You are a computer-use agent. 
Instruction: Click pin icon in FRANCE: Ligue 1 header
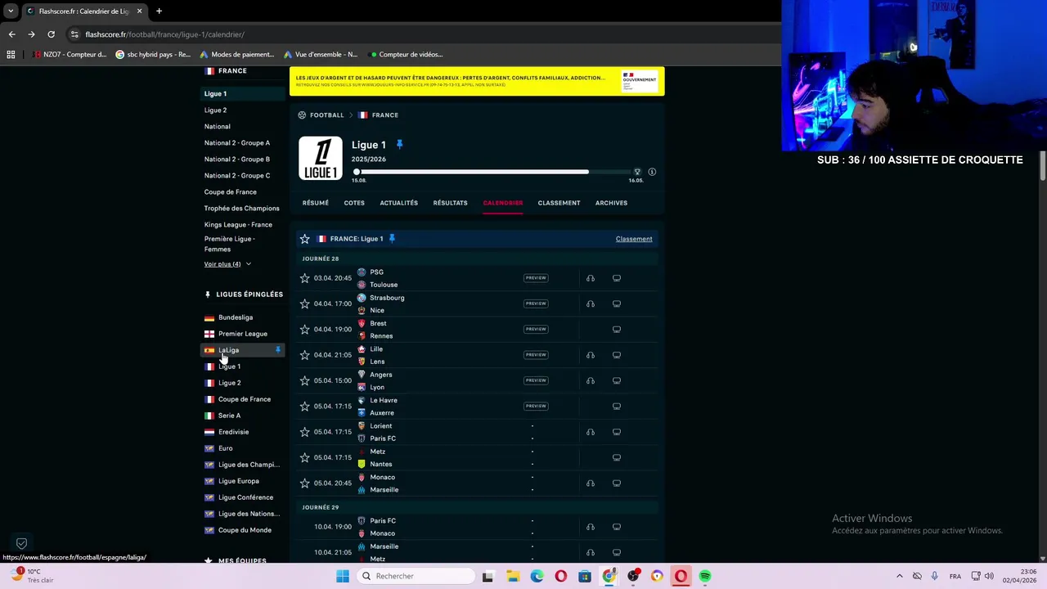point(392,239)
